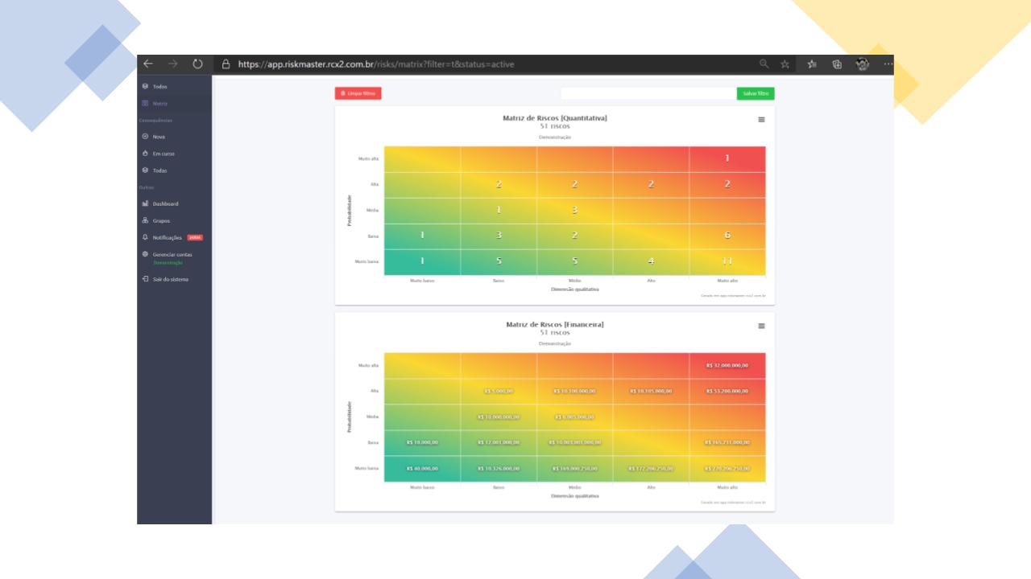
Task: Click the Matriz de Riscos [Financeira] title
Action: pos(555,324)
